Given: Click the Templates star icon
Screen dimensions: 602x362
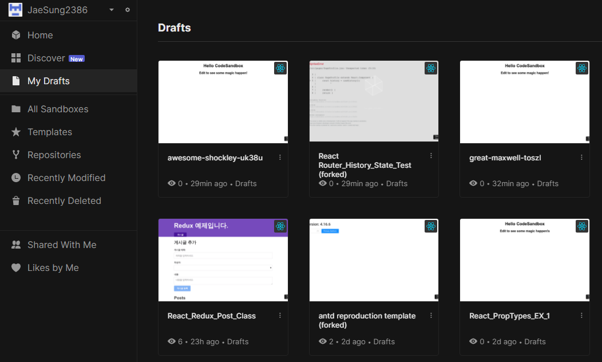Looking at the screenshot, I should pyautogui.click(x=16, y=132).
